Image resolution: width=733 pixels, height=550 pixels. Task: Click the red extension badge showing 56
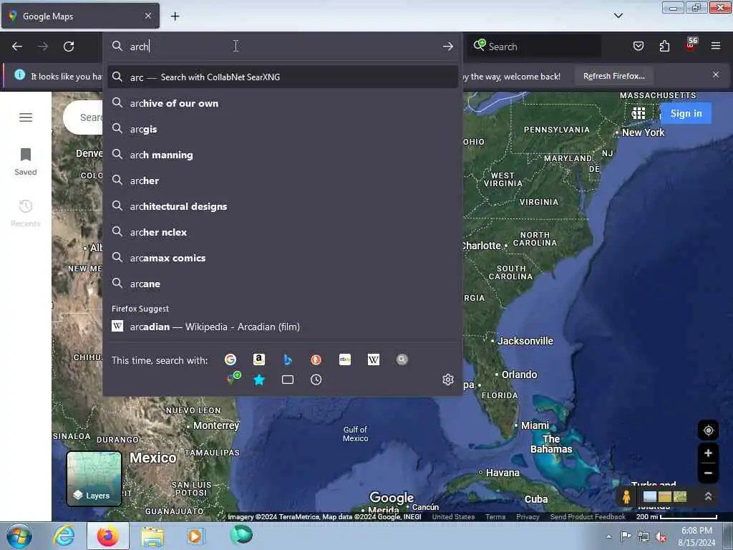point(691,44)
